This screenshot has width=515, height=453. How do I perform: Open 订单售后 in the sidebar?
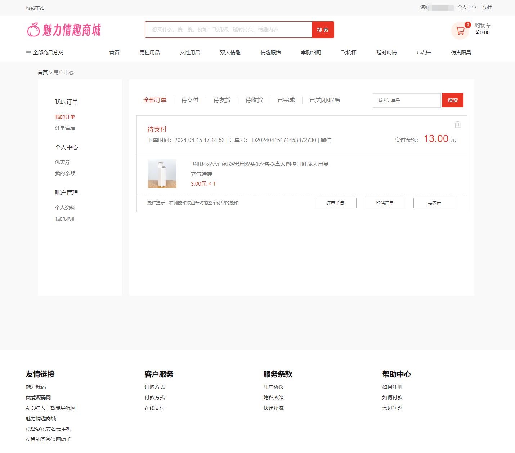[x=65, y=128]
